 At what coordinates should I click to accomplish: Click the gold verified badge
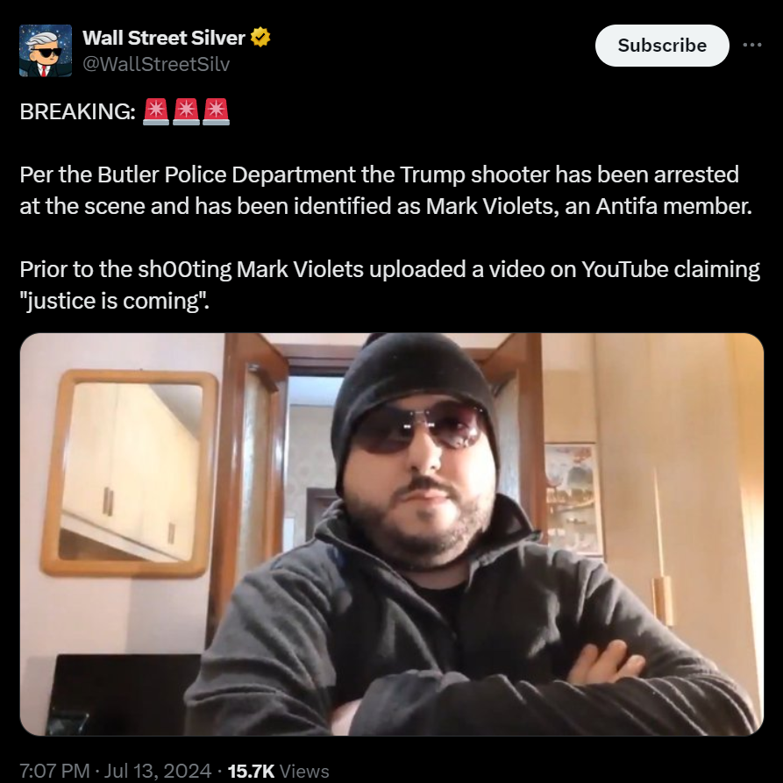click(x=260, y=38)
